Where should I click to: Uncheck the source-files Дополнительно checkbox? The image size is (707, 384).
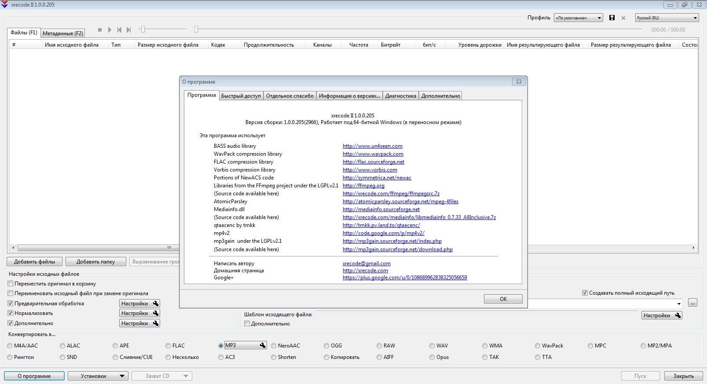pos(11,323)
